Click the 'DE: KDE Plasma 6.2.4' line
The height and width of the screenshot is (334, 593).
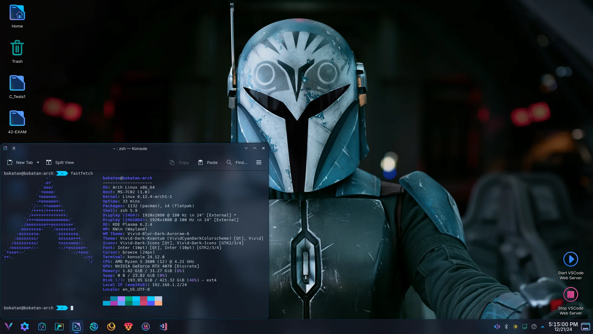pyautogui.click(x=127, y=225)
